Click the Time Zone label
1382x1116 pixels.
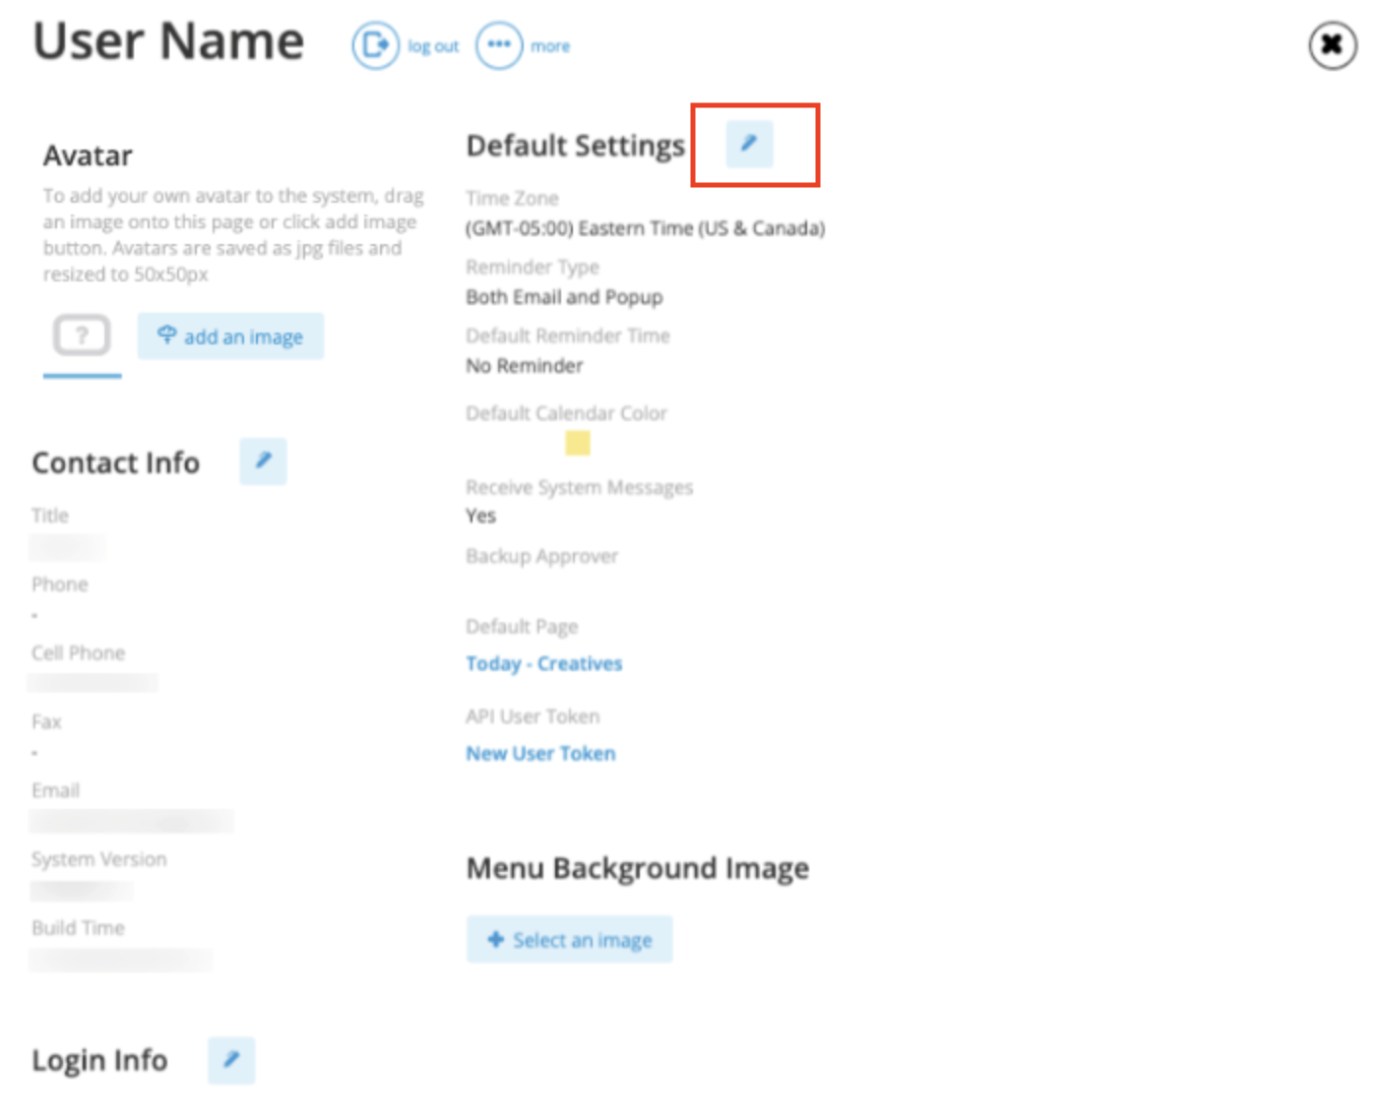512,199
